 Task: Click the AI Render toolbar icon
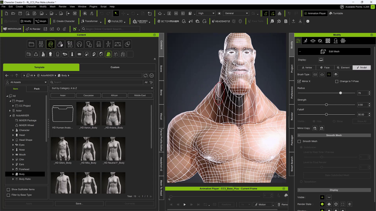tap(33, 29)
